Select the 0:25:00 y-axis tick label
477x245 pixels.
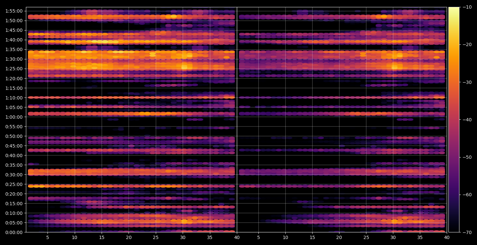tap(14, 184)
